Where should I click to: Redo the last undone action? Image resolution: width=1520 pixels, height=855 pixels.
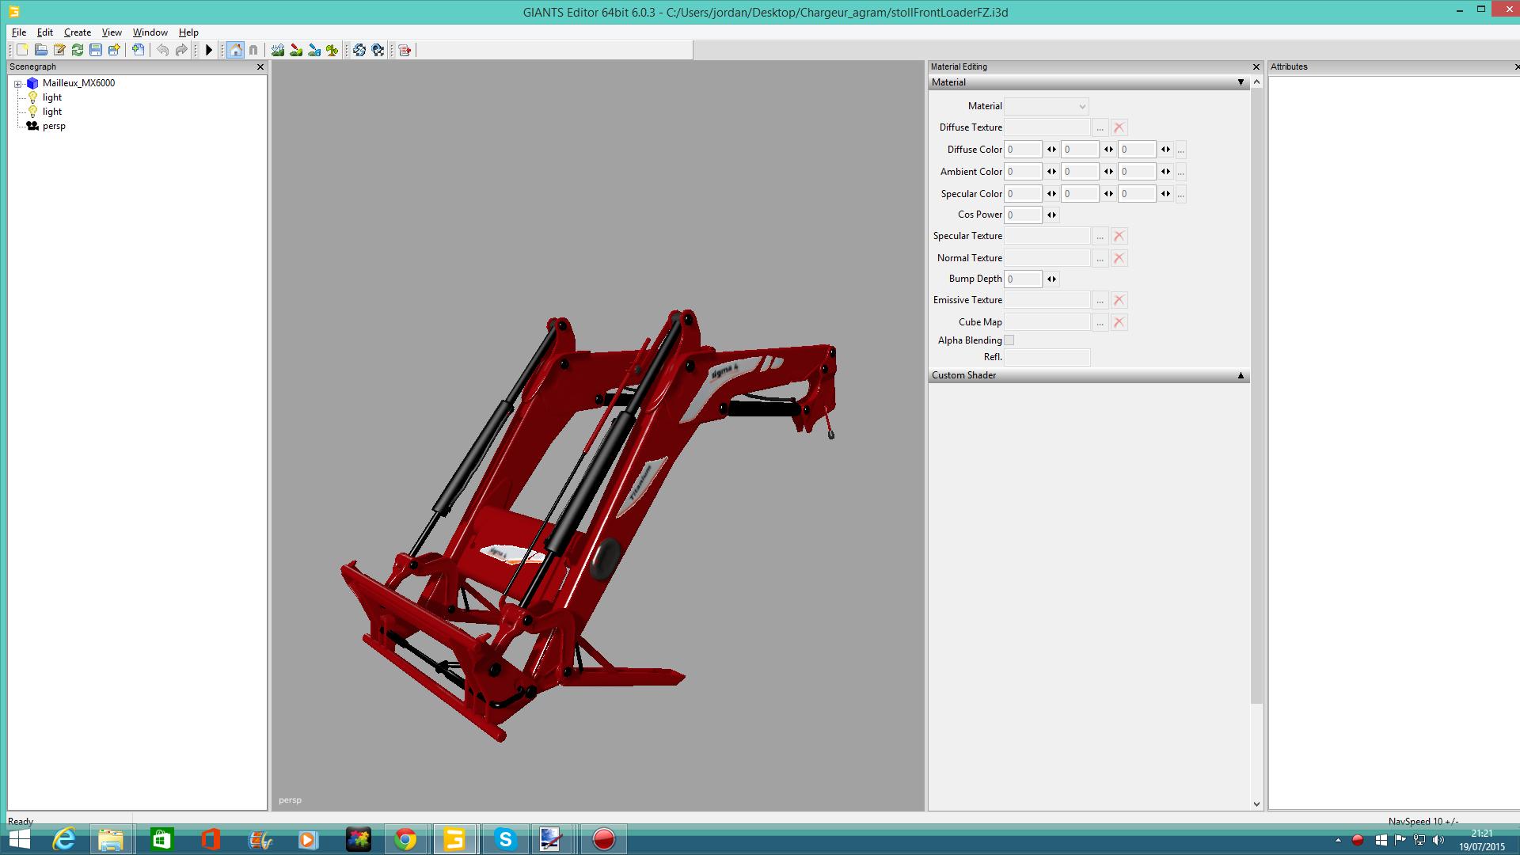181,49
